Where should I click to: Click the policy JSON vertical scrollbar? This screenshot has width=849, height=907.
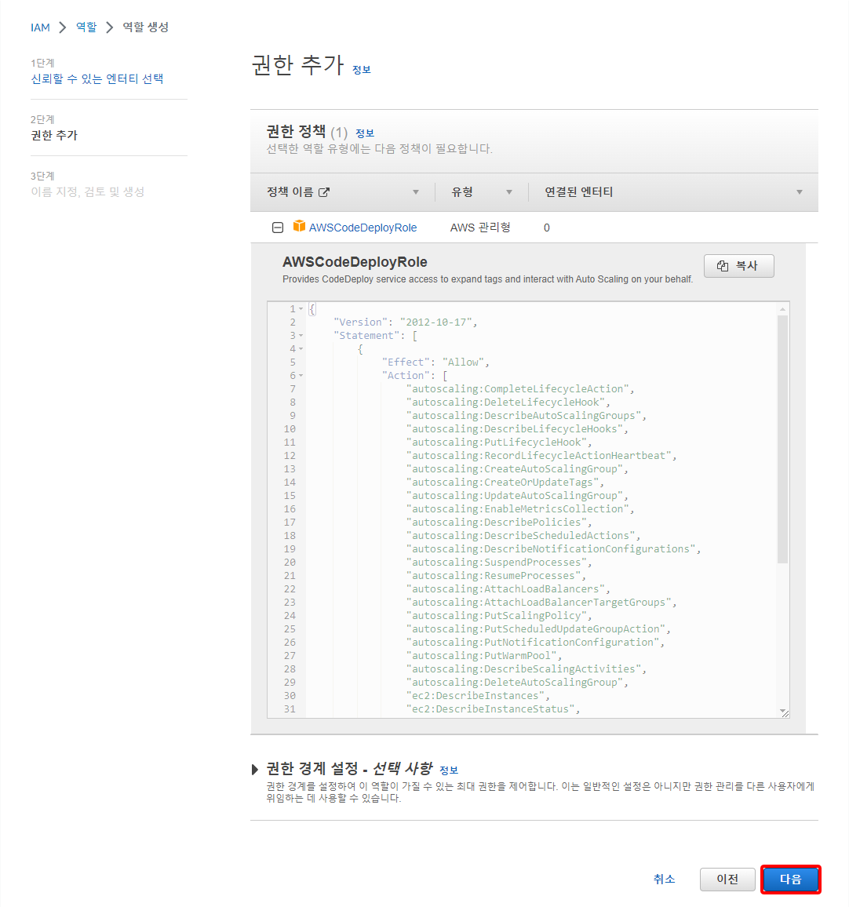coord(782,439)
